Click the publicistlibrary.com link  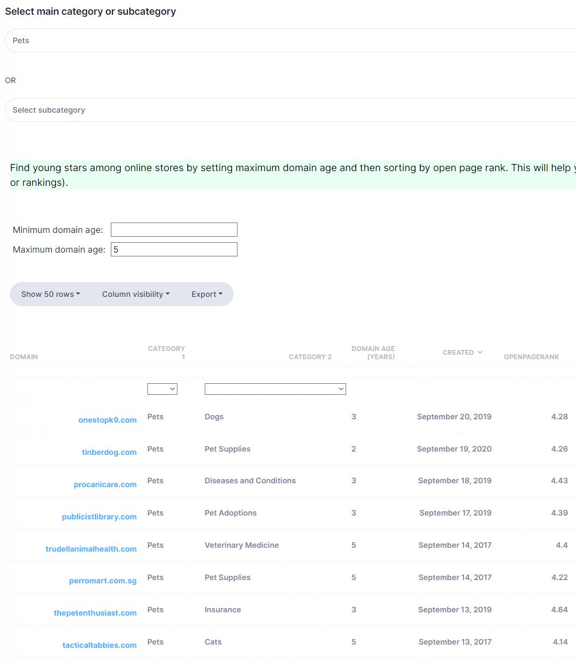99,517
